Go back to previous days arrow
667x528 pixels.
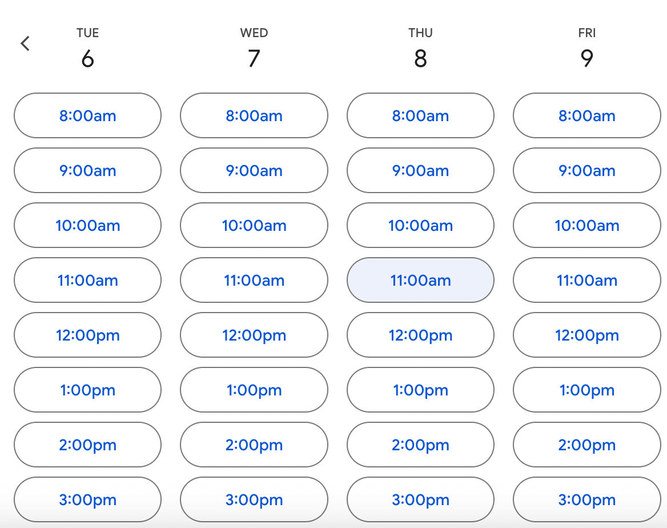tap(25, 43)
